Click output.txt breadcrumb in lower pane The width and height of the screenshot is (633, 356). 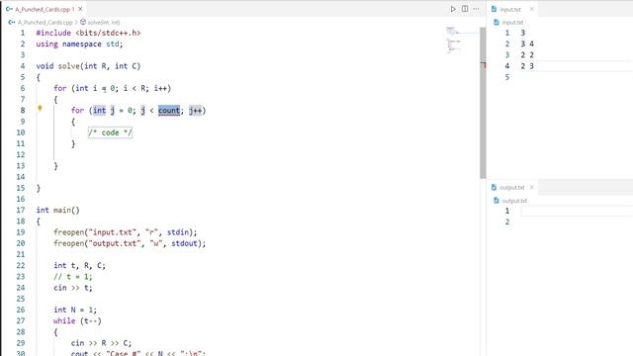click(514, 201)
